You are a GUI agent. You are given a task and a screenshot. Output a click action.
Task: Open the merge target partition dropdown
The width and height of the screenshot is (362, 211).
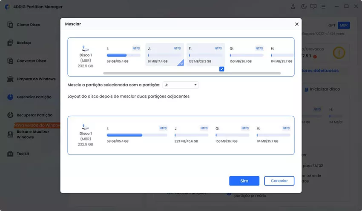[x=181, y=85]
